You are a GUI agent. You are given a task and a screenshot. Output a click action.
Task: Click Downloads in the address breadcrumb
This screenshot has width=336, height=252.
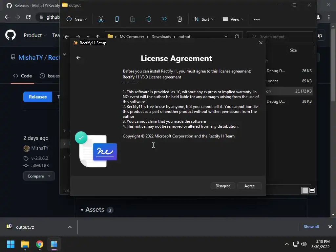(x=161, y=37)
